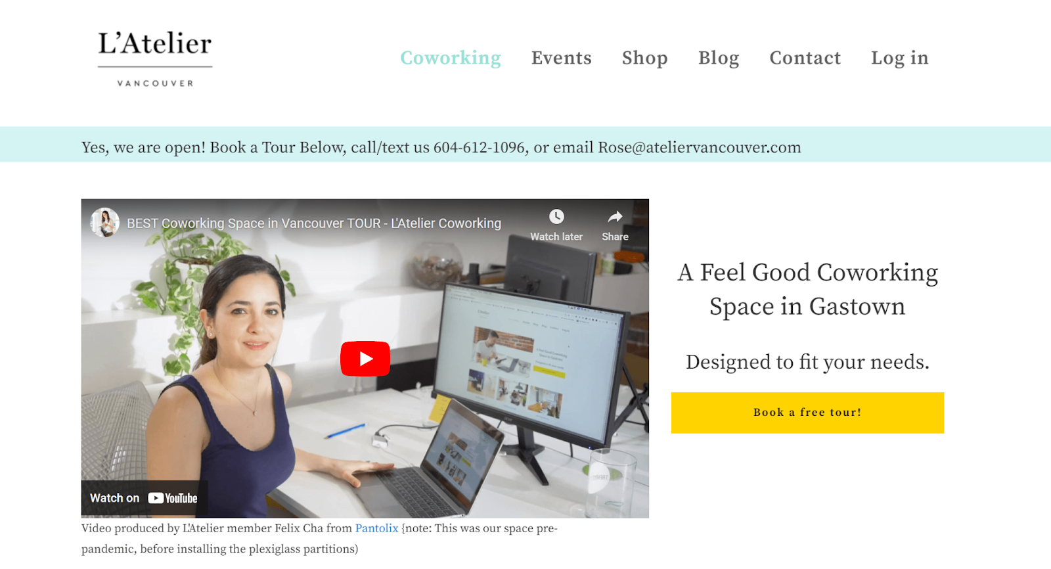The width and height of the screenshot is (1051, 569).
Task: Click the Share arrow icon
Action: click(615, 217)
